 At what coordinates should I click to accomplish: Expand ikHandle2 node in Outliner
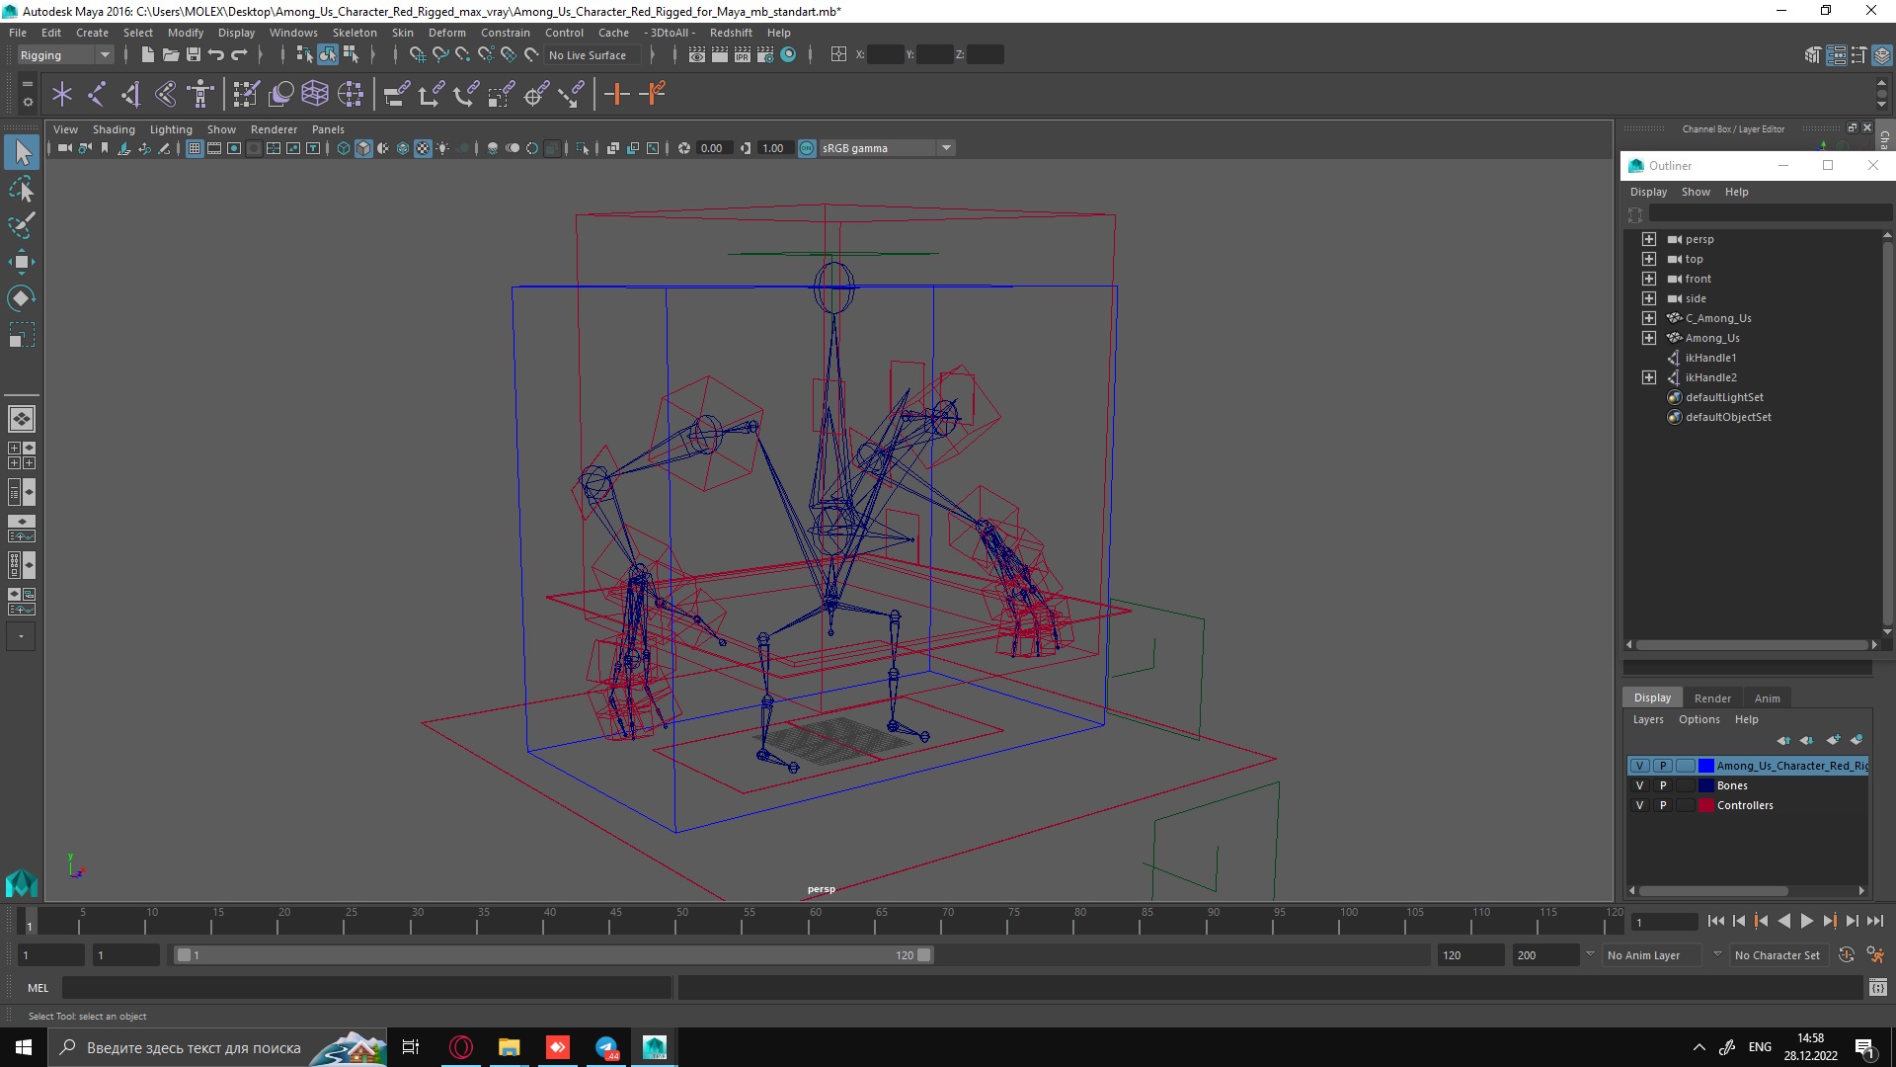click(x=1648, y=377)
